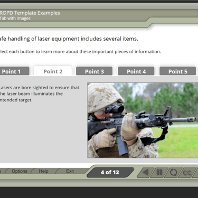Click the Exit button
The width and height of the screenshot is (198, 198).
[70, 171]
